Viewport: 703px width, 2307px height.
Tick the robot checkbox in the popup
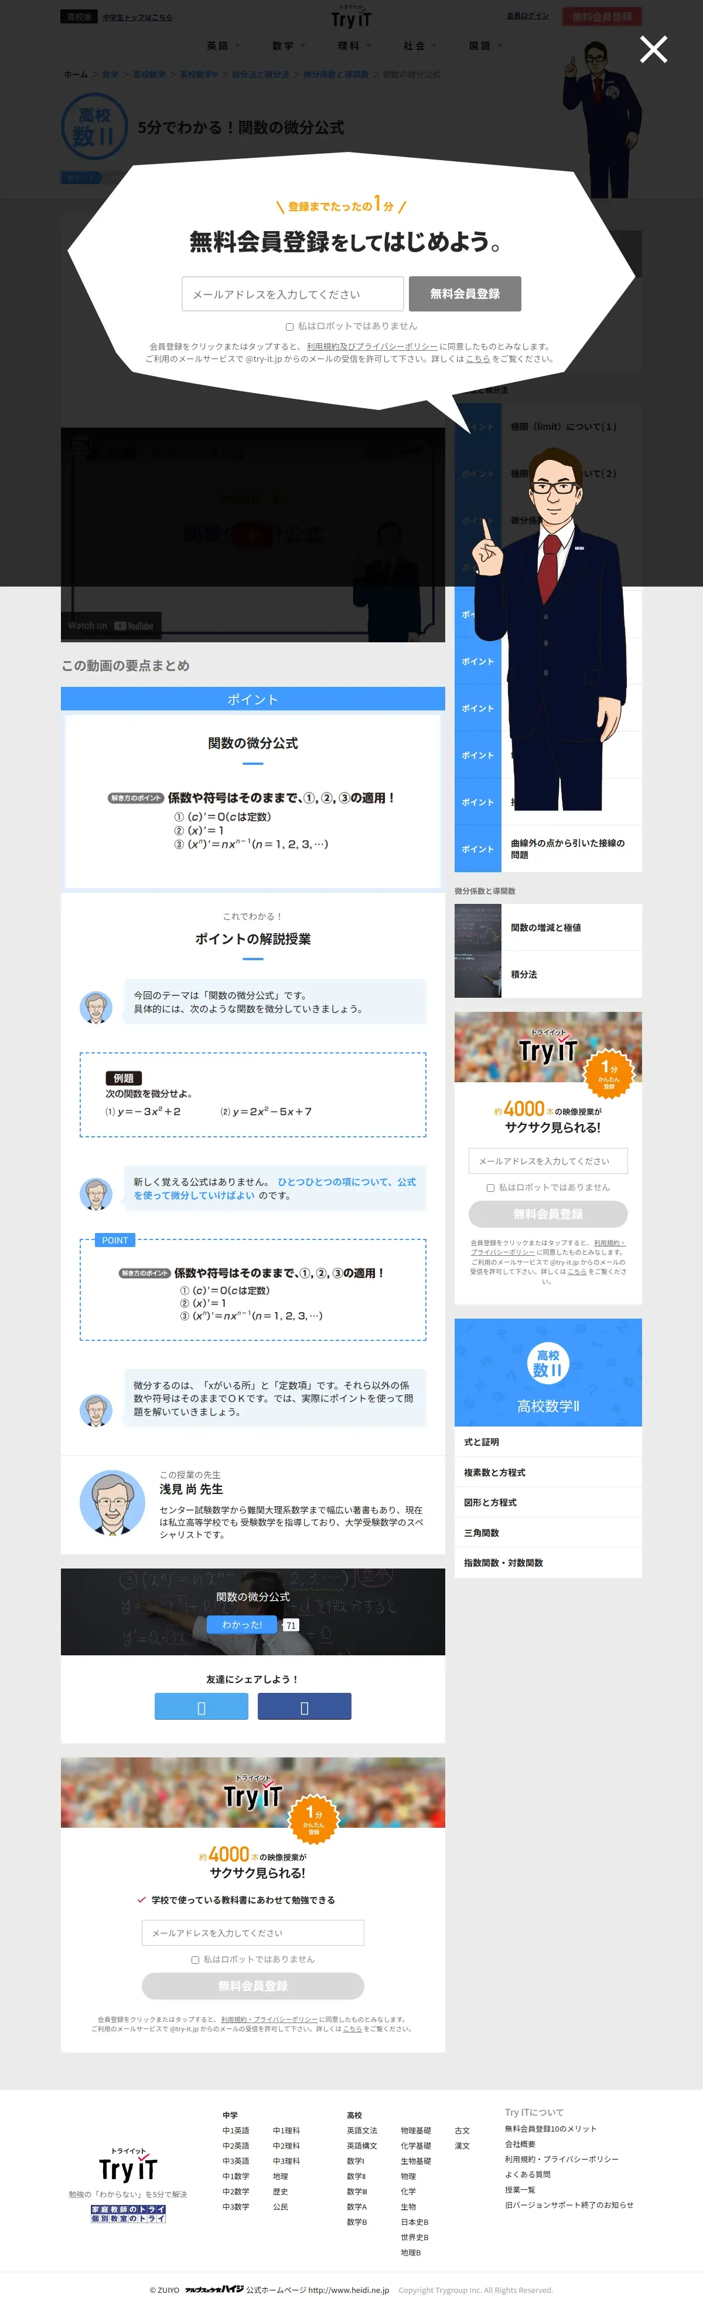[x=289, y=327]
